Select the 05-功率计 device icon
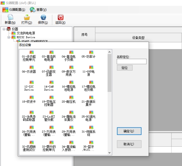The height and width of the screenshot is (166, 182). pyautogui.click(x=91, y=52)
